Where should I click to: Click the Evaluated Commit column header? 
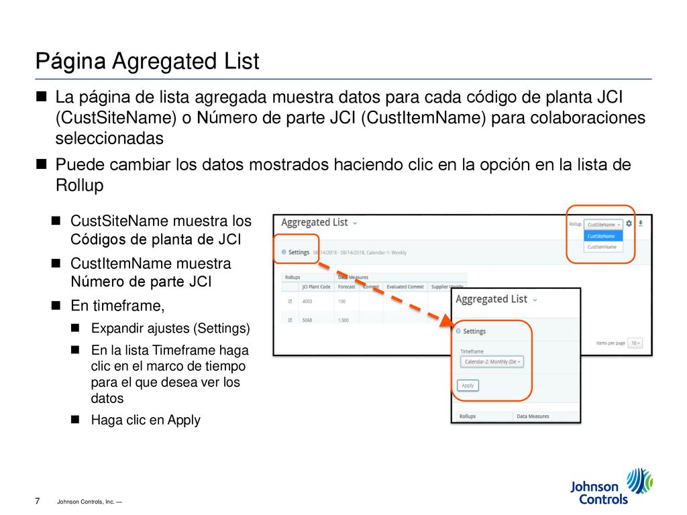click(405, 287)
